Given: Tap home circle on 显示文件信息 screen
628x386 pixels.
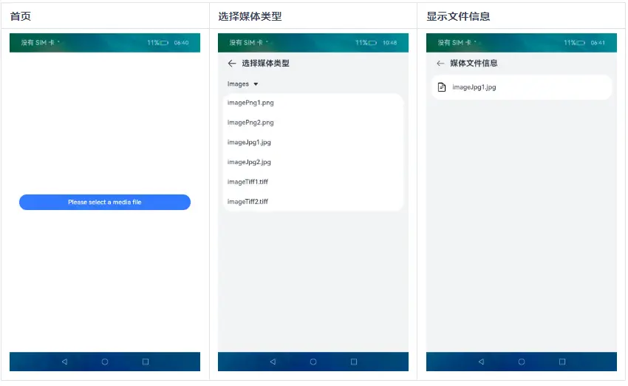Looking at the screenshot, I should pos(522,362).
